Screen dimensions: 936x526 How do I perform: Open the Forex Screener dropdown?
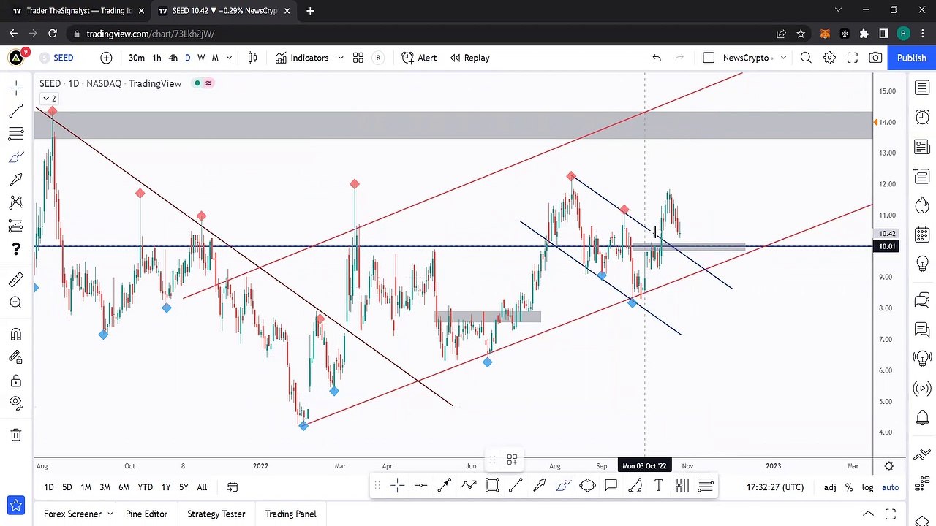(78, 514)
